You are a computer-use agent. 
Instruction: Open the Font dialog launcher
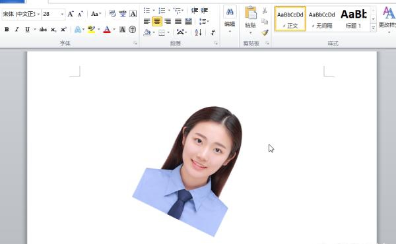135,44
